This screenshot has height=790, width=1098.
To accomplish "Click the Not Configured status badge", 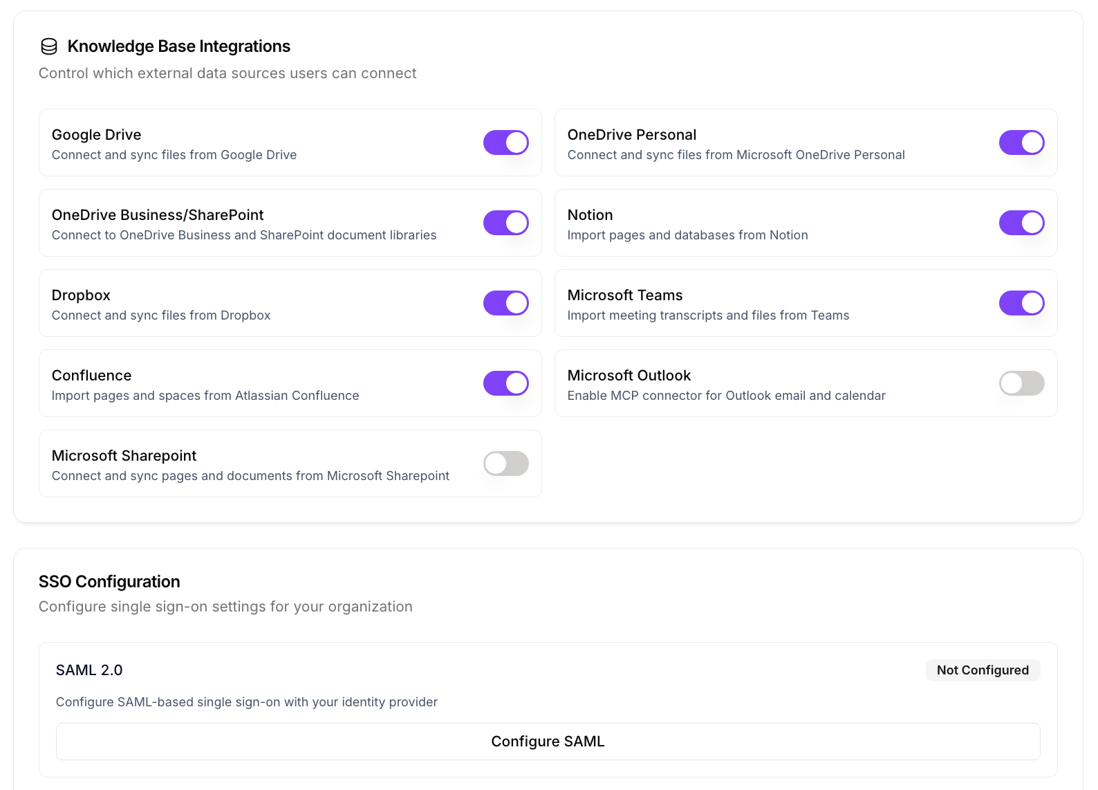I will click(x=982, y=670).
